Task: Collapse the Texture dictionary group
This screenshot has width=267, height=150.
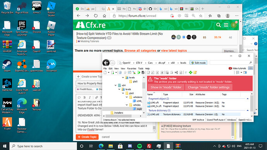Action: [248, 110]
